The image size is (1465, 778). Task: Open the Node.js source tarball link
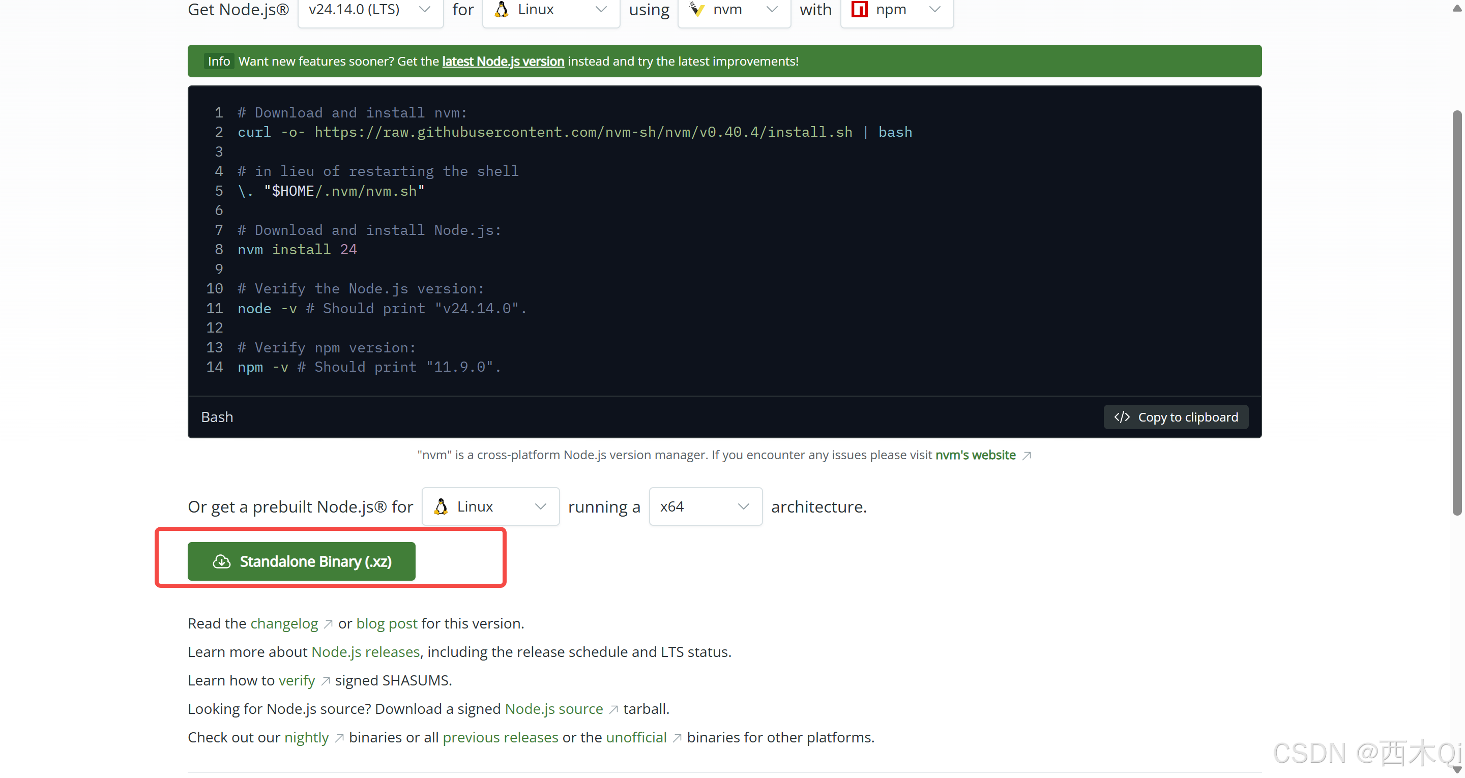pyautogui.click(x=553, y=709)
